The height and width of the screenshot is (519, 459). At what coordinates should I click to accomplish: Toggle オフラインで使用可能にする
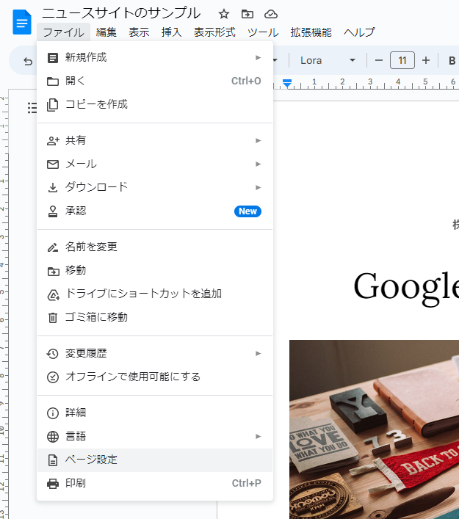[x=155, y=377]
